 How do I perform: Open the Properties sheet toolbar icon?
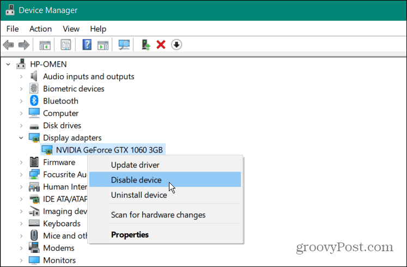[66, 45]
